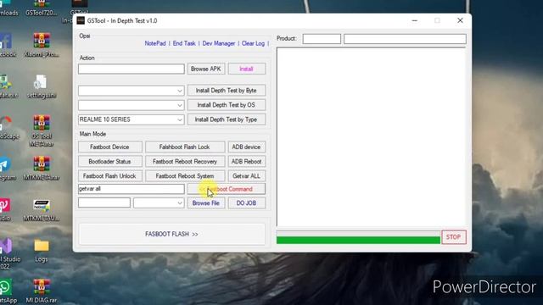The width and height of the screenshot is (543, 305).
Task: Click the green progress bar
Action: [358, 240]
